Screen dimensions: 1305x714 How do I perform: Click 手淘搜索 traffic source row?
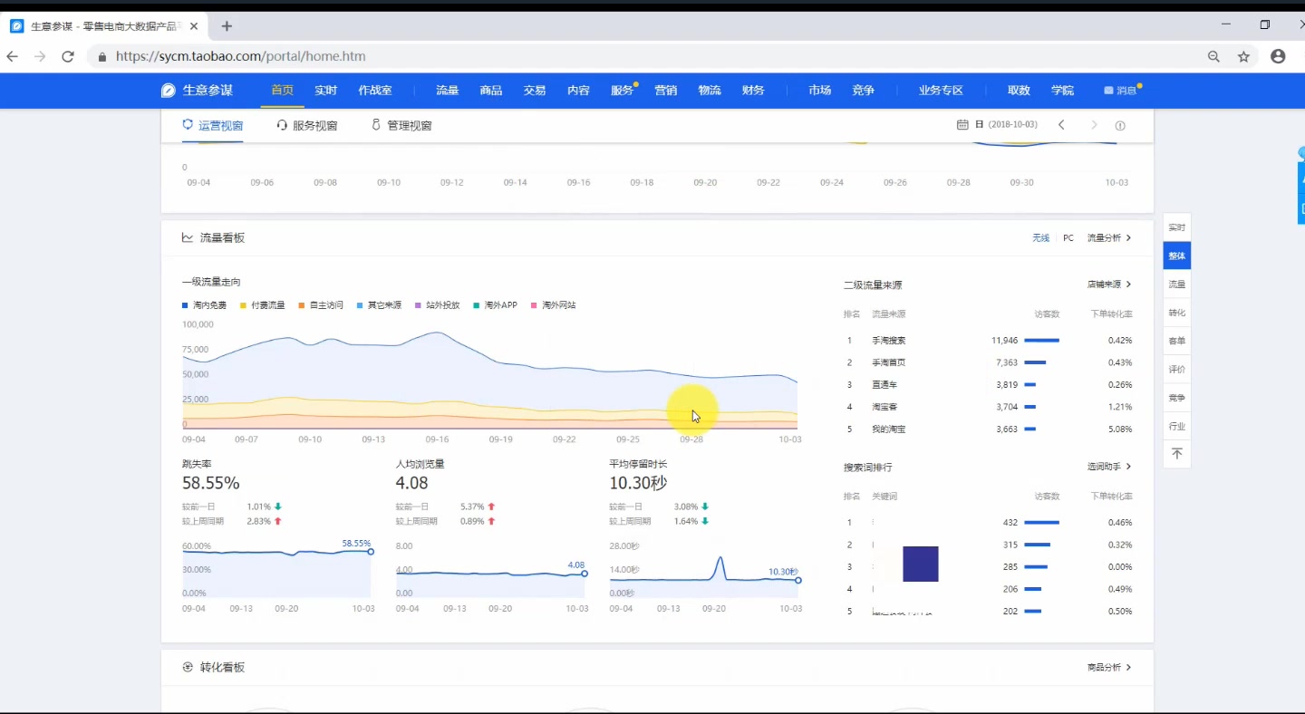click(989, 341)
